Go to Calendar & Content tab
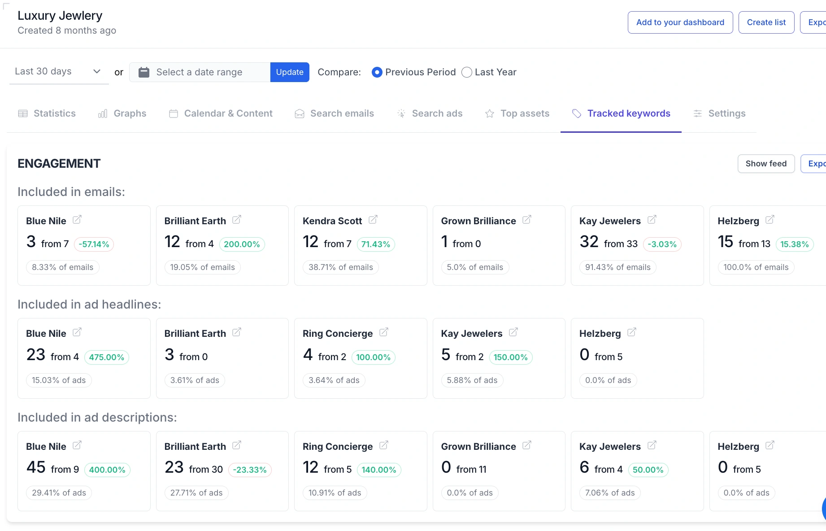Viewport: 826px width, 531px height. click(x=221, y=113)
